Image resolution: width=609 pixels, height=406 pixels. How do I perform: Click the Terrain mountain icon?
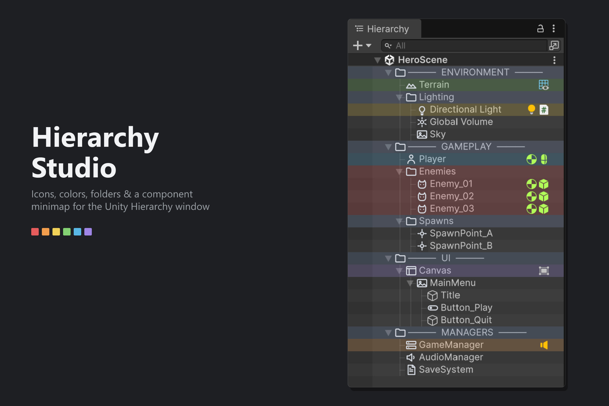[411, 85]
